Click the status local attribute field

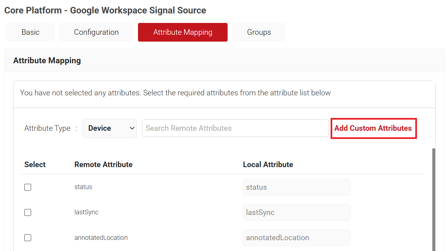pyautogui.click(x=296, y=187)
